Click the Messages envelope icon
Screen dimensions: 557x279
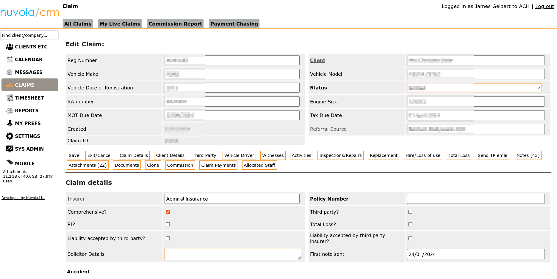point(10,72)
